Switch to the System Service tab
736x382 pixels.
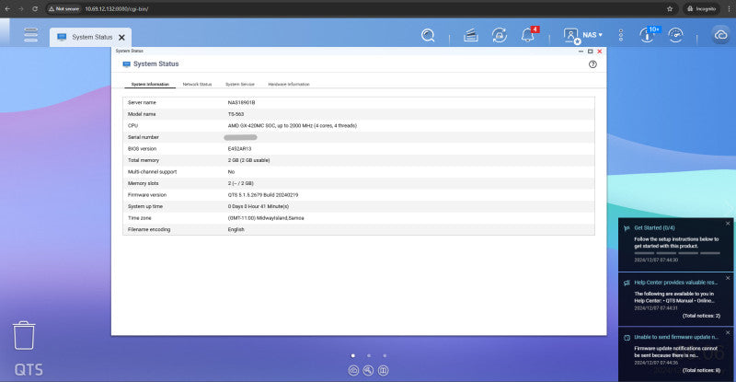pyautogui.click(x=240, y=84)
